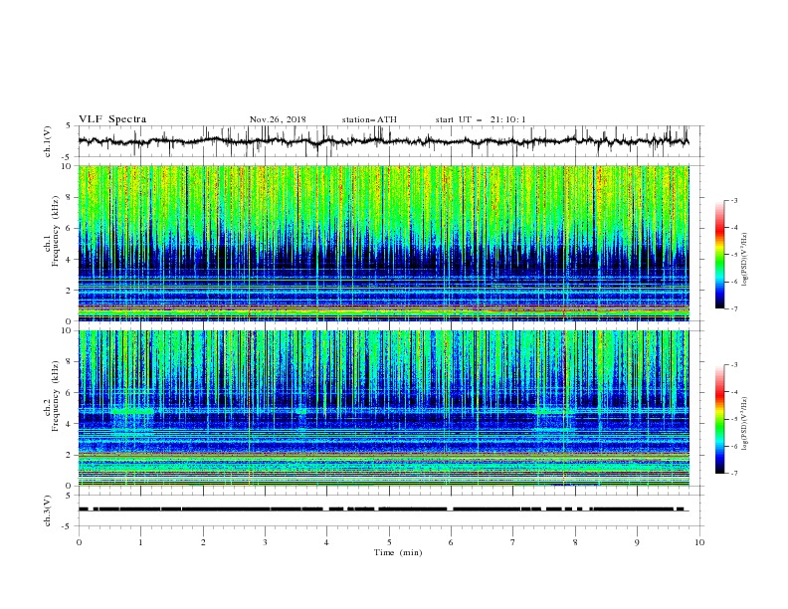Click the "6" kHz tick on ch.1 spectrogram
This screenshot has width=788, height=609.
click(70, 228)
